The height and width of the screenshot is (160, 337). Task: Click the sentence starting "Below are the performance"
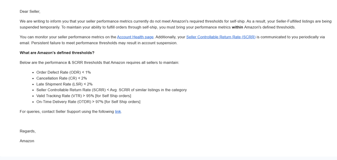click(99, 62)
